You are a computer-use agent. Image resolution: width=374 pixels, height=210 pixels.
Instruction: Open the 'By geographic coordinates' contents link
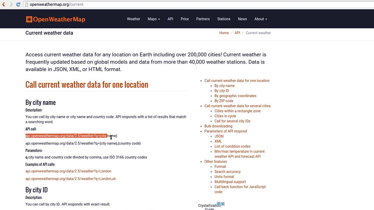pos(236,96)
